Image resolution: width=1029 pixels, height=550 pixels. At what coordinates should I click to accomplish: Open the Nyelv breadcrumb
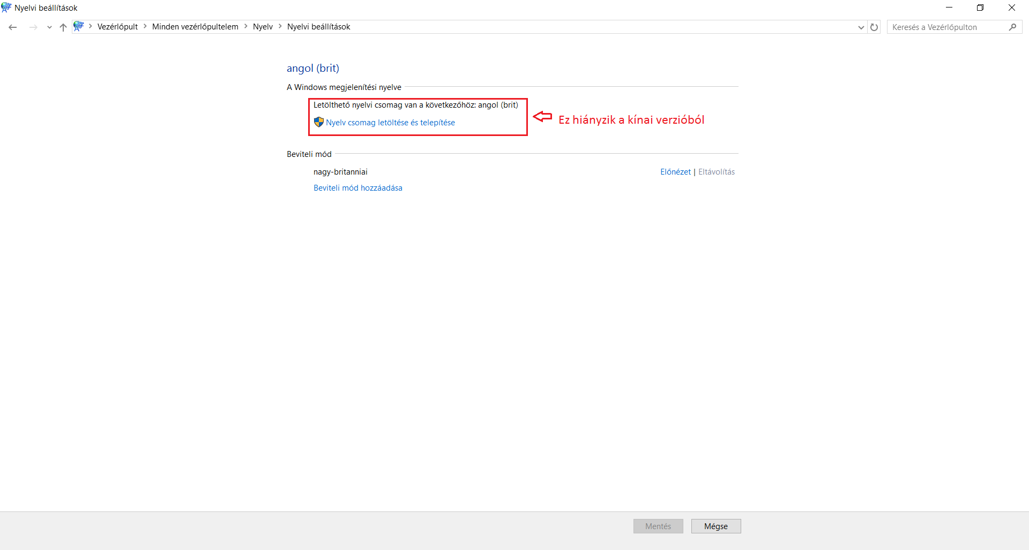263,27
